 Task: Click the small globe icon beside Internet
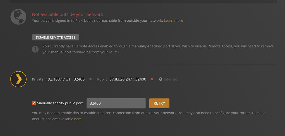click(x=161, y=79)
